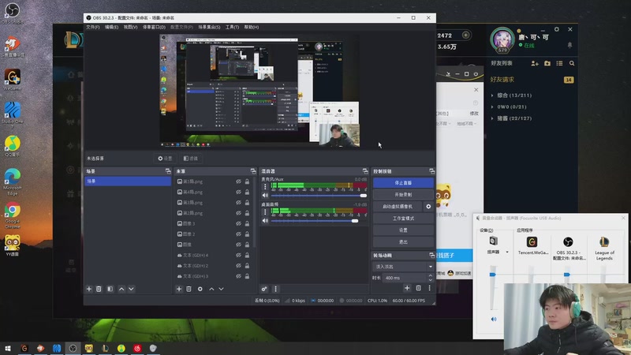Expand the 猪酱 (22/127) friend group
This screenshot has width=631, height=355.
(492, 118)
